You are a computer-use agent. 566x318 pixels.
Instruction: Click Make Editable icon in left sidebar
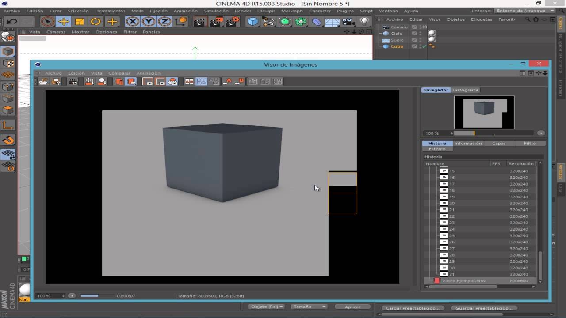coord(8,37)
